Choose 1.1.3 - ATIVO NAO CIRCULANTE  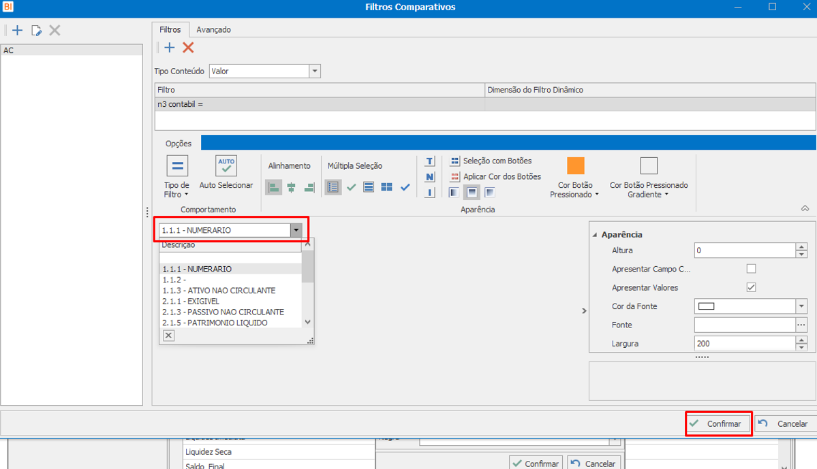coord(230,291)
